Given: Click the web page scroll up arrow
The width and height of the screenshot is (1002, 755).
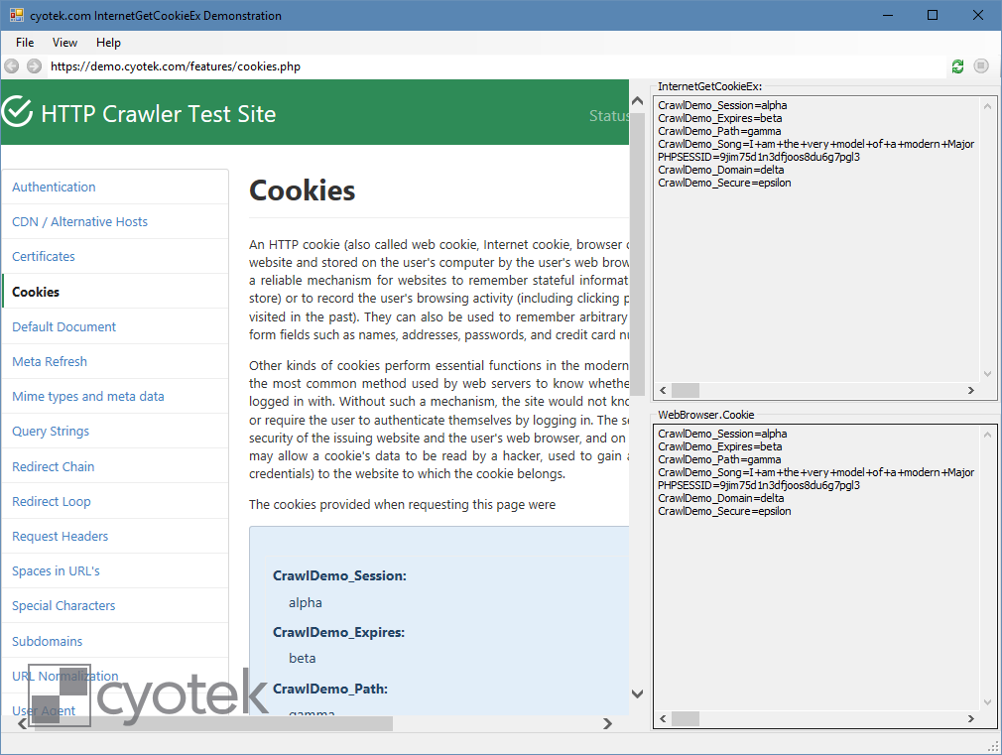Looking at the screenshot, I should (x=637, y=101).
